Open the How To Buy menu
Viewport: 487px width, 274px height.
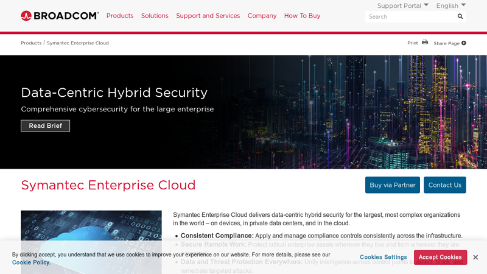click(302, 16)
